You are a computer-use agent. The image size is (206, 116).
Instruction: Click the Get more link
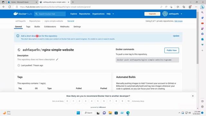pyautogui.click(x=178, y=21)
